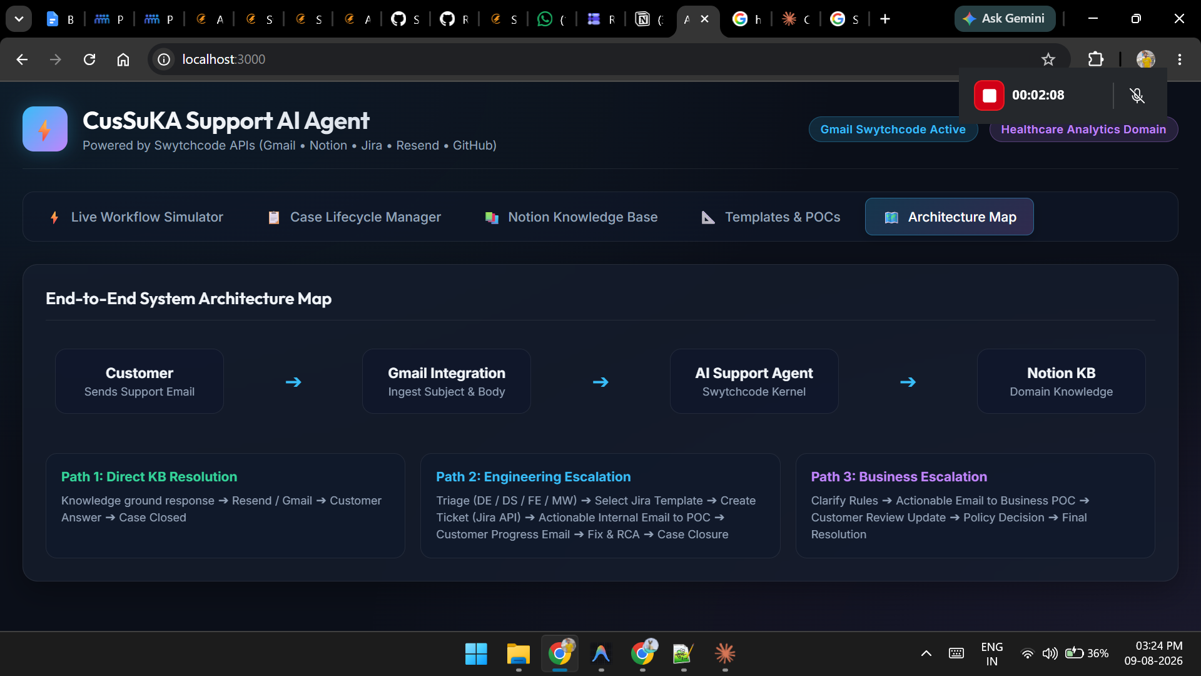Click the Path 3: Business Escalation heading
This screenshot has width=1201, height=676.
tap(899, 477)
